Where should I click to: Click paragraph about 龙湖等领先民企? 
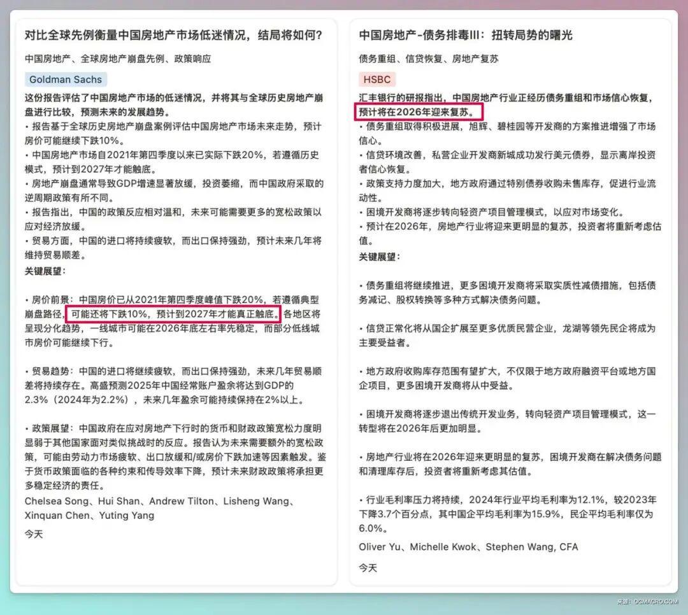507,336
